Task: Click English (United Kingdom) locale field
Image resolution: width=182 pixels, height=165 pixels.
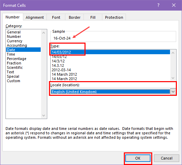Action: (x=110, y=92)
